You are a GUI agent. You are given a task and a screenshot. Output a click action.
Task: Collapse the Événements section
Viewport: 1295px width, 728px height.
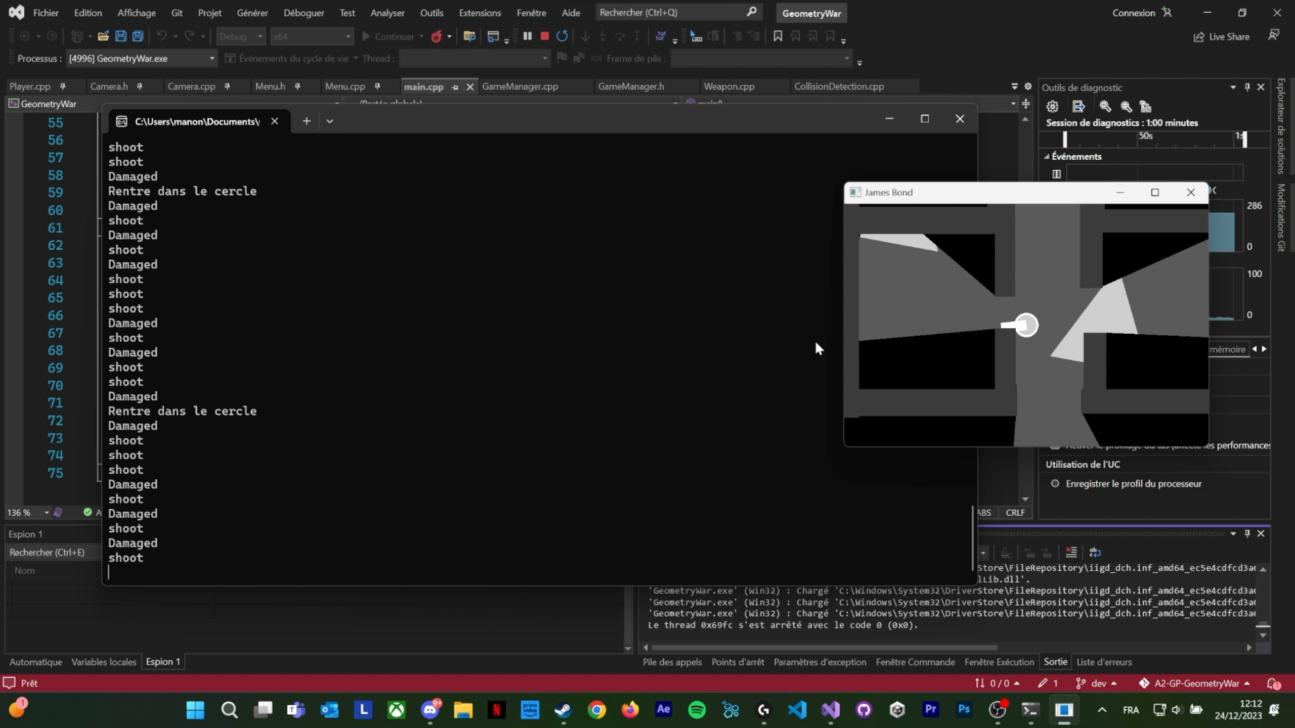point(1047,157)
